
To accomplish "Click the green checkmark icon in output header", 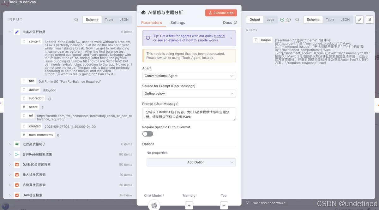I will pyautogui.click(x=282, y=19).
